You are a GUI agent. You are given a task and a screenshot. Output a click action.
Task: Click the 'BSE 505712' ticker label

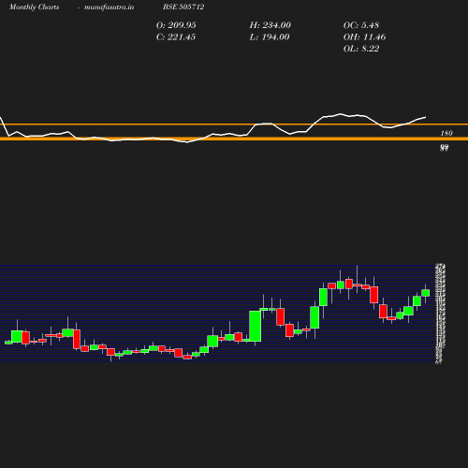[183, 7]
